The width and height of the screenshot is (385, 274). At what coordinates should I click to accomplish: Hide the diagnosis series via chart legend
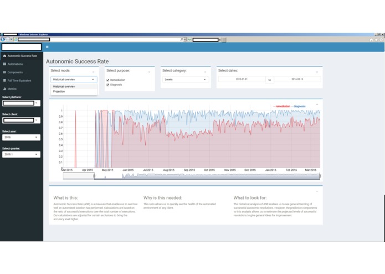[299, 106]
